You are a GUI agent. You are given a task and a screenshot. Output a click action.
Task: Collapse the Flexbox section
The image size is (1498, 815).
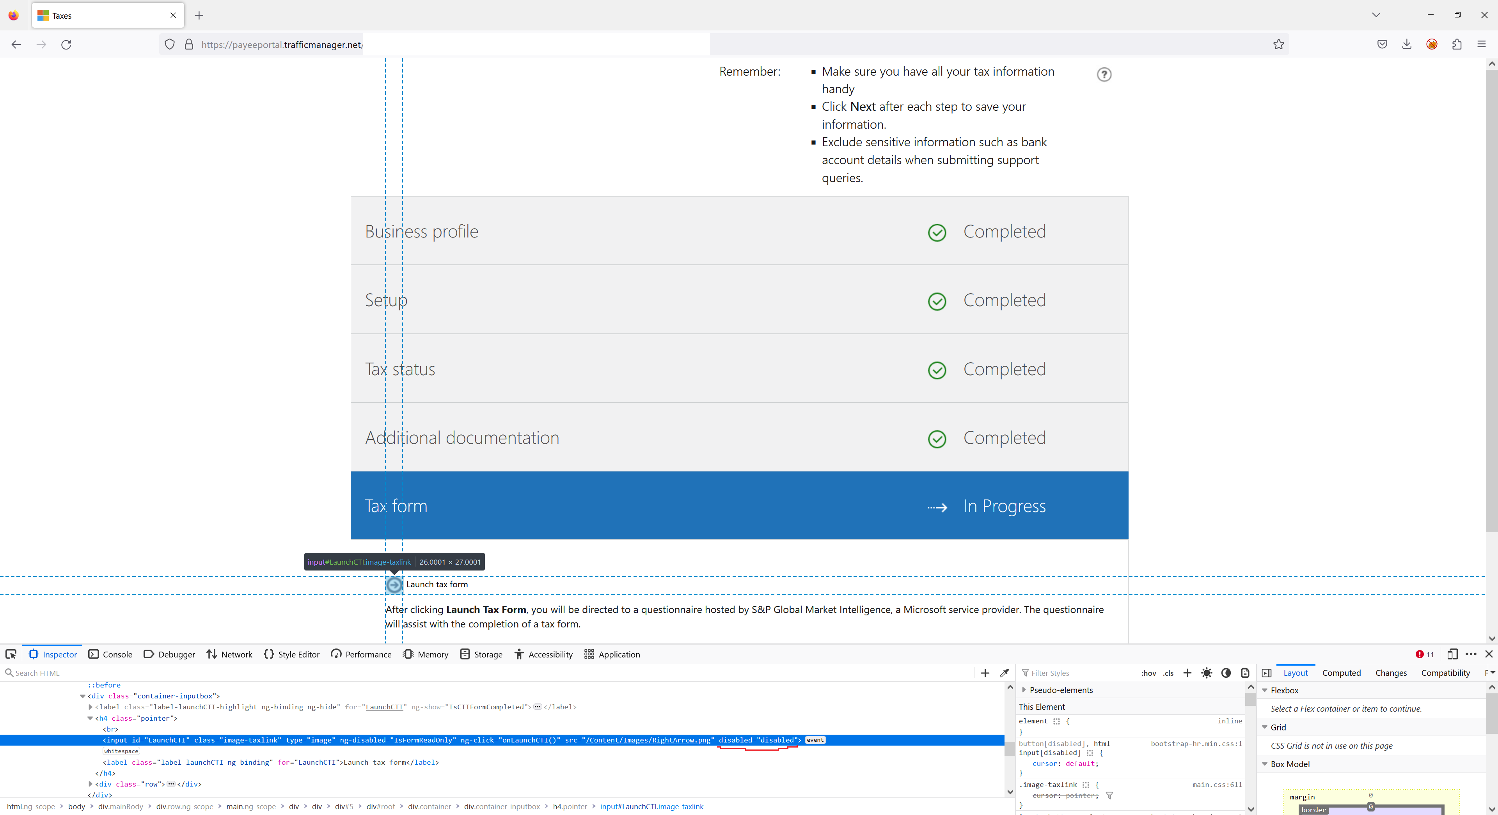tap(1264, 691)
